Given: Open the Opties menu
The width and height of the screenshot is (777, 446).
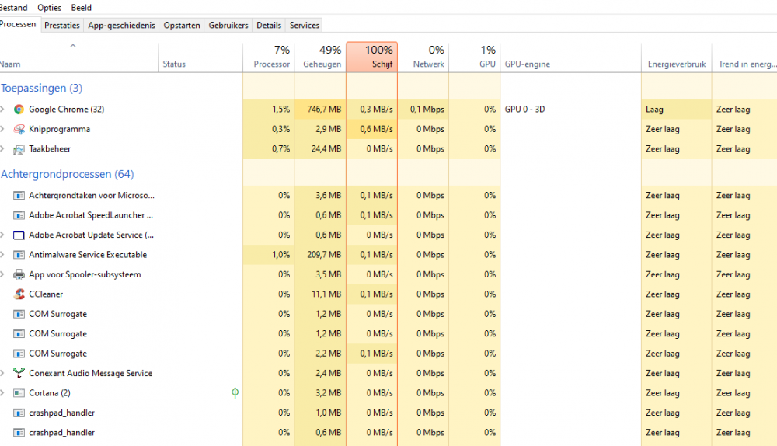Looking at the screenshot, I should (x=50, y=8).
